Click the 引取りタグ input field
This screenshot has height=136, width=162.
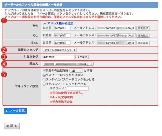click(58, 57)
